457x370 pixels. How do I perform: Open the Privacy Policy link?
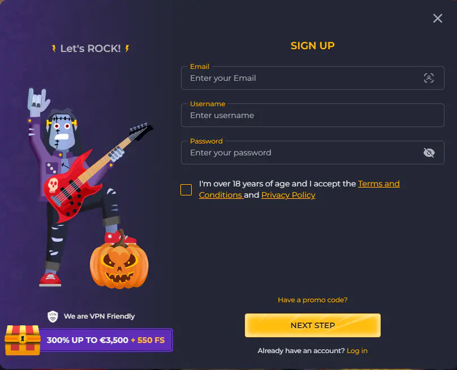[x=288, y=195]
